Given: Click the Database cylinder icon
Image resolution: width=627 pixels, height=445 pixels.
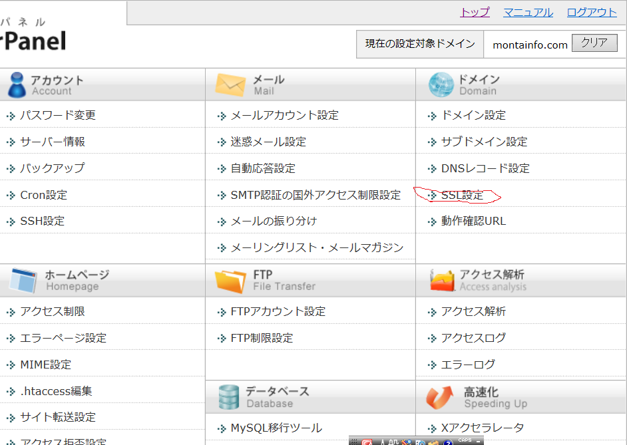Looking at the screenshot, I should tap(229, 397).
